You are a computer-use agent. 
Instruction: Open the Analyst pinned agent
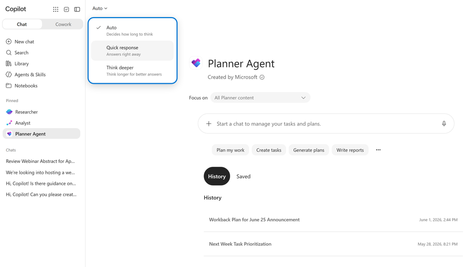pyautogui.click(x=41, y=123)
